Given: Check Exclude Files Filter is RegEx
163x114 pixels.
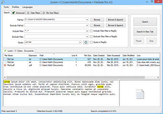Looking at the screenshot, I should [x=91, y=36].
